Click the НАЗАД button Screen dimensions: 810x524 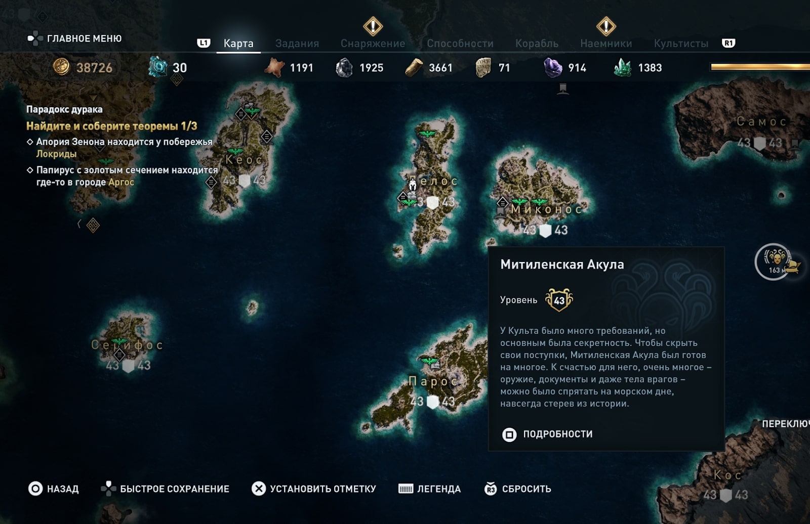pyautogui.click(x=54, y=489)
